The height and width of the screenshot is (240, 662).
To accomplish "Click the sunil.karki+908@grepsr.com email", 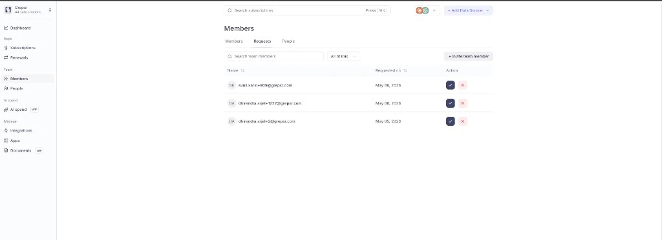I will pos(266,85).
